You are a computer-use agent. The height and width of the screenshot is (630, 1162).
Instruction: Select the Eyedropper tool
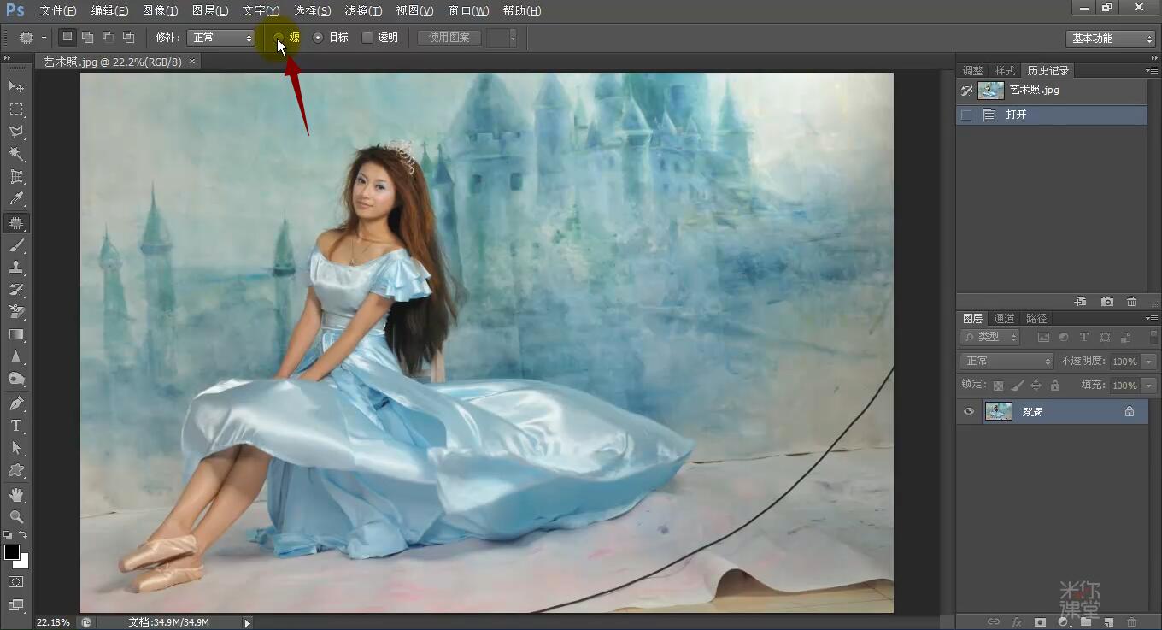coord(16,199)
